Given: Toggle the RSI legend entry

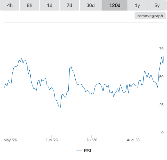Looking at the screenshot, I should pos(84,151).
